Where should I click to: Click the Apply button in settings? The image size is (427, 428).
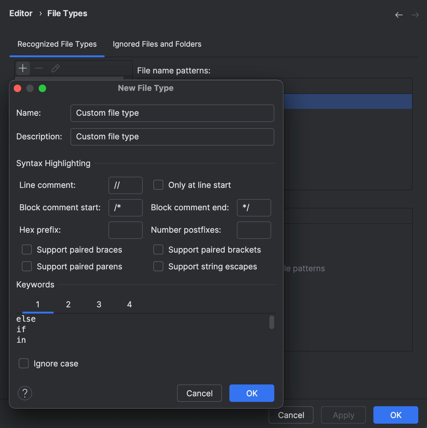click(x=343, y=415)
